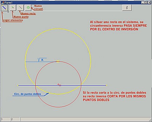Pick the Nueva circunf. circle tool
The height and width of the screenshot is (122, 152).
[x=28, y=8]
